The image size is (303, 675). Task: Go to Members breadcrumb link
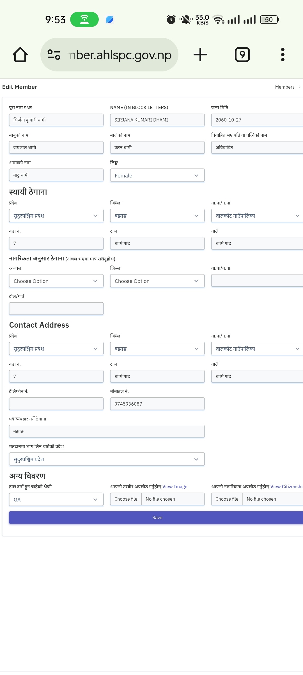(285, 87)
